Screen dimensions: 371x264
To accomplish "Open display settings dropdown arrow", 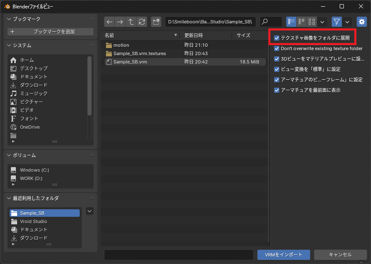I will point(322,22).
